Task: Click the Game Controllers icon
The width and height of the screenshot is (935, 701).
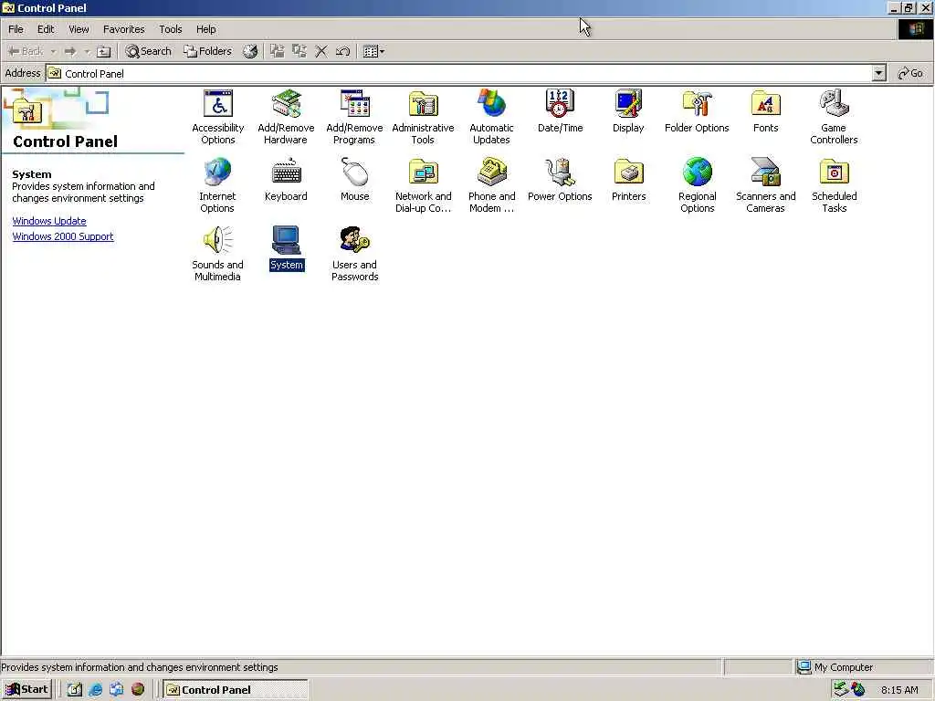Action: [x=834, y=104]
